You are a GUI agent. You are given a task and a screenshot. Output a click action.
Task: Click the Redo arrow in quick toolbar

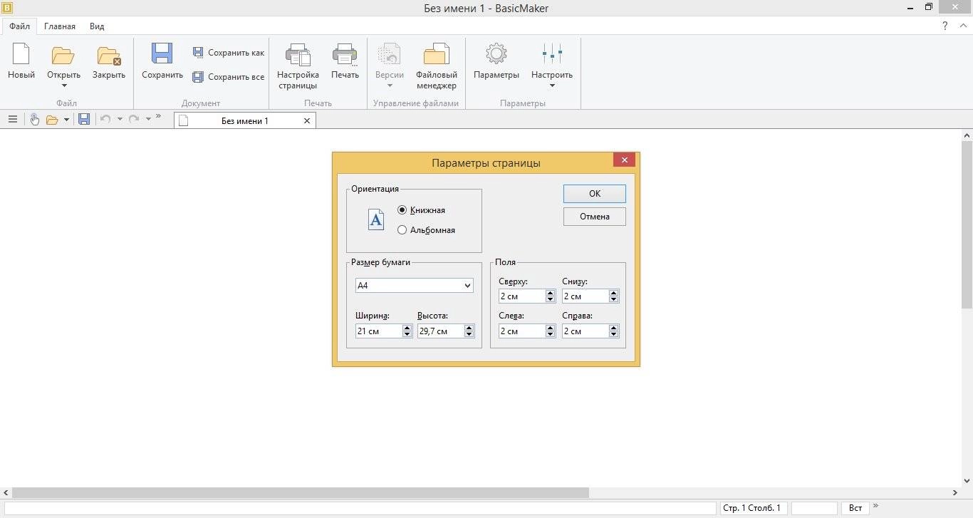(134, 120)
